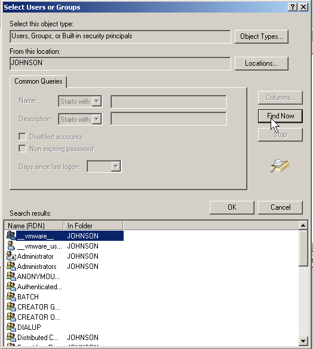The width and height of the screenshot is (313, 349).
Task: Click the Administrators group icon
Action: 11,266
